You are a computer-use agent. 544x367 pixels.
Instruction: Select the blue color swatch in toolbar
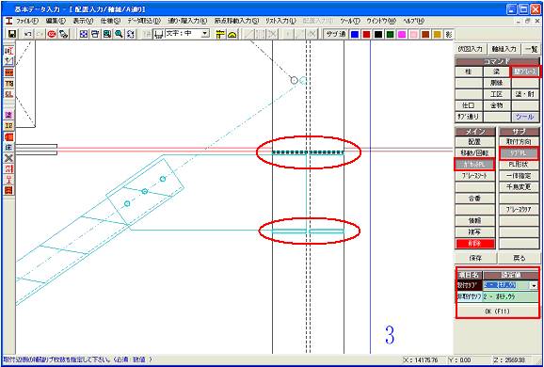pyautogui.click(x=355, y=34)
